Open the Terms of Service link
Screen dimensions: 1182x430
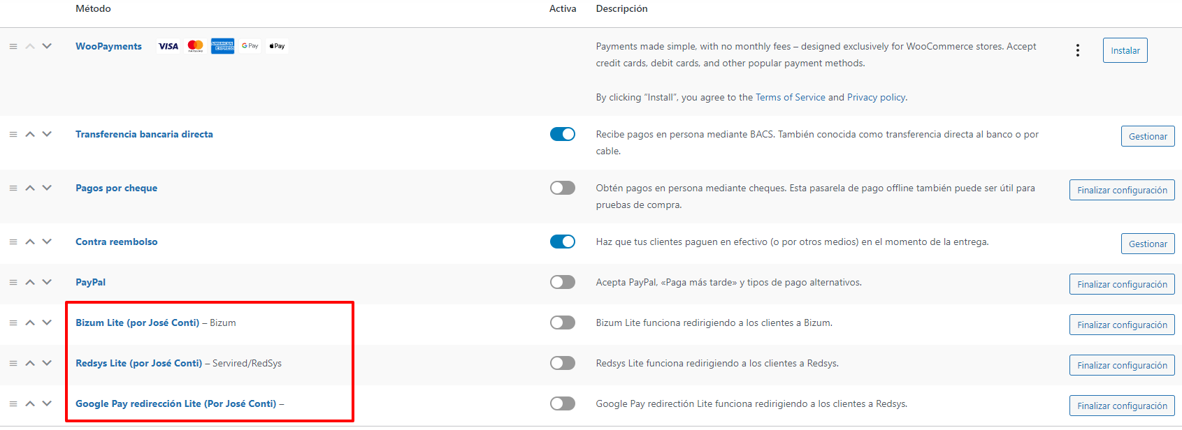(790, 97)
